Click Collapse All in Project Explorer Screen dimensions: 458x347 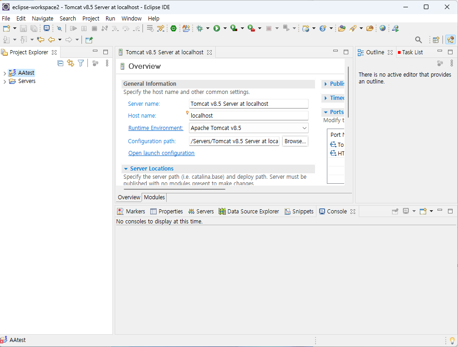pos(61,63)
